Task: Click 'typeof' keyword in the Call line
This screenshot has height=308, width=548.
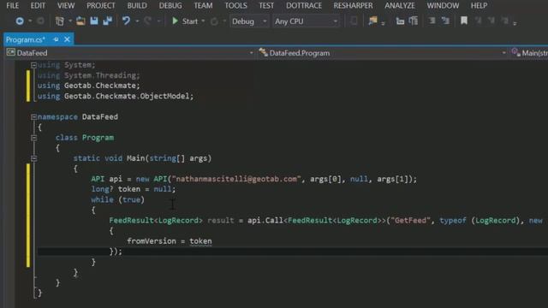Action: tap(453, 221)
